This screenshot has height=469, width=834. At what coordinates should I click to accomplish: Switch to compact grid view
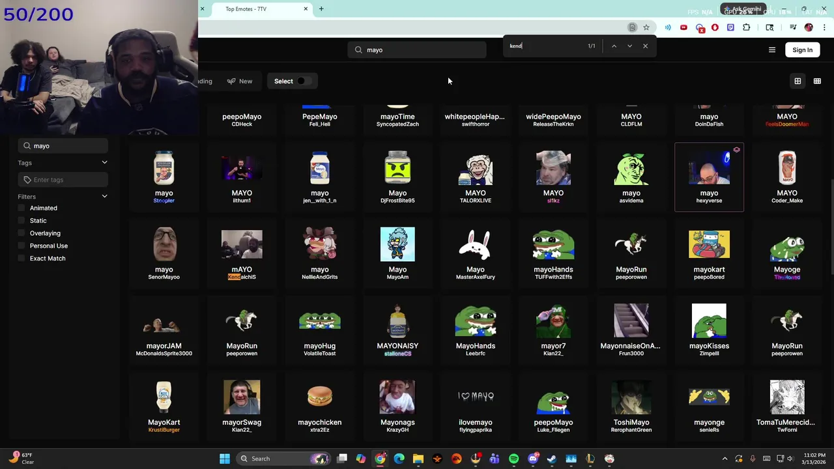[817, 81]
